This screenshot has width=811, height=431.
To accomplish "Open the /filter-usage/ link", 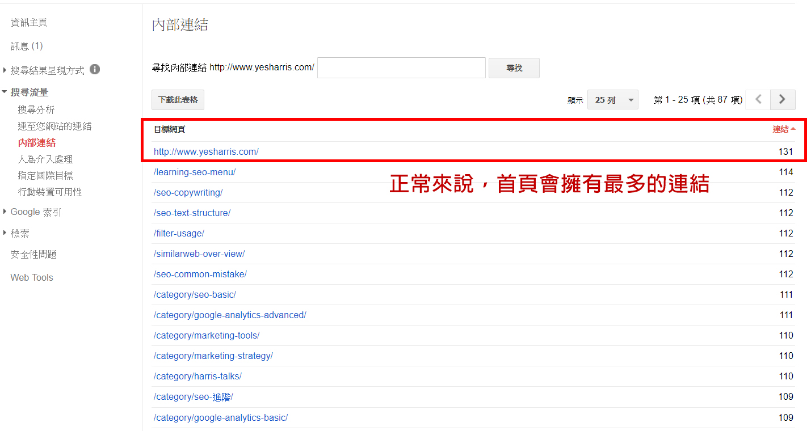I will pyautogui.click(x=179, y=234).
